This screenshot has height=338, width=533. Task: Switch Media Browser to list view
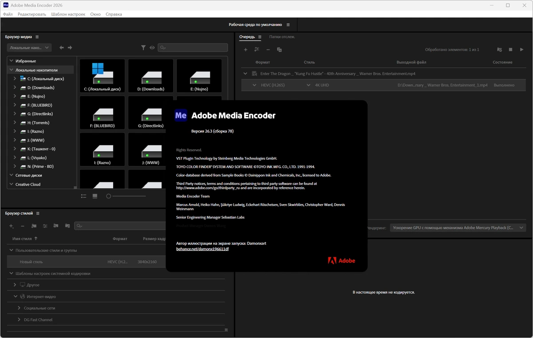click(x=84, y=196)
